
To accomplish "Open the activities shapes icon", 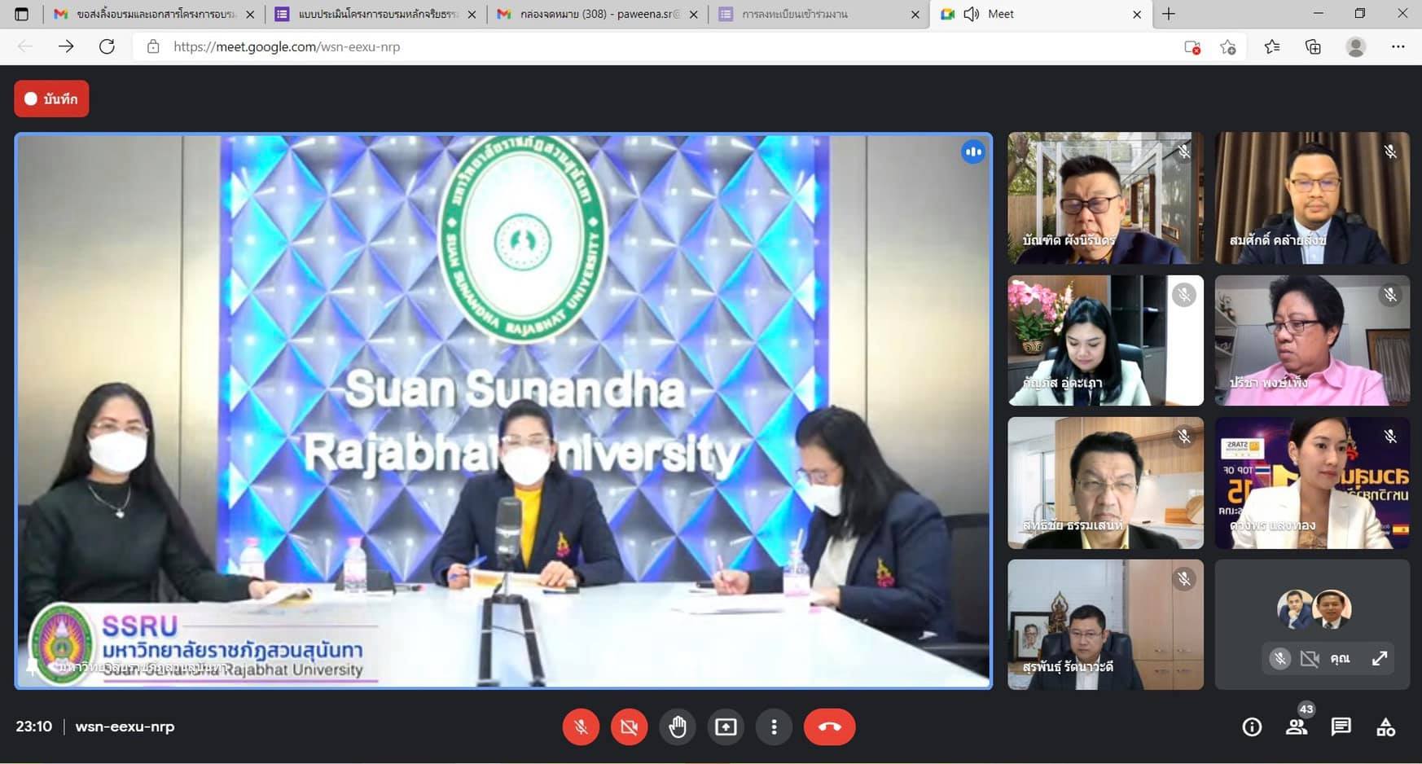I will tap(1385, 727).
